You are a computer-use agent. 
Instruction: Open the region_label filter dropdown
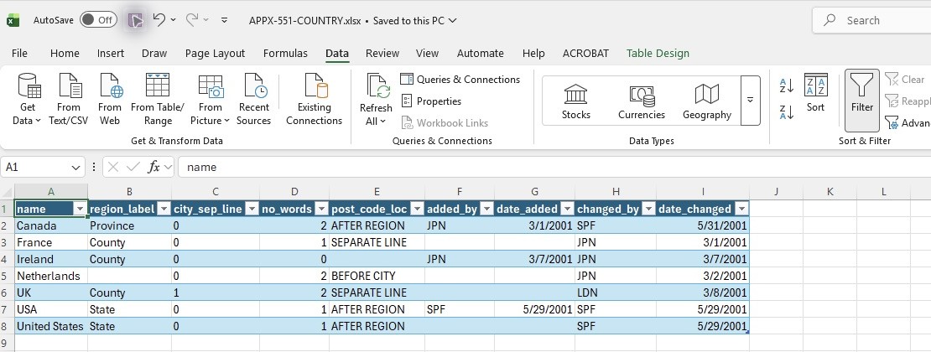point(164,209)
